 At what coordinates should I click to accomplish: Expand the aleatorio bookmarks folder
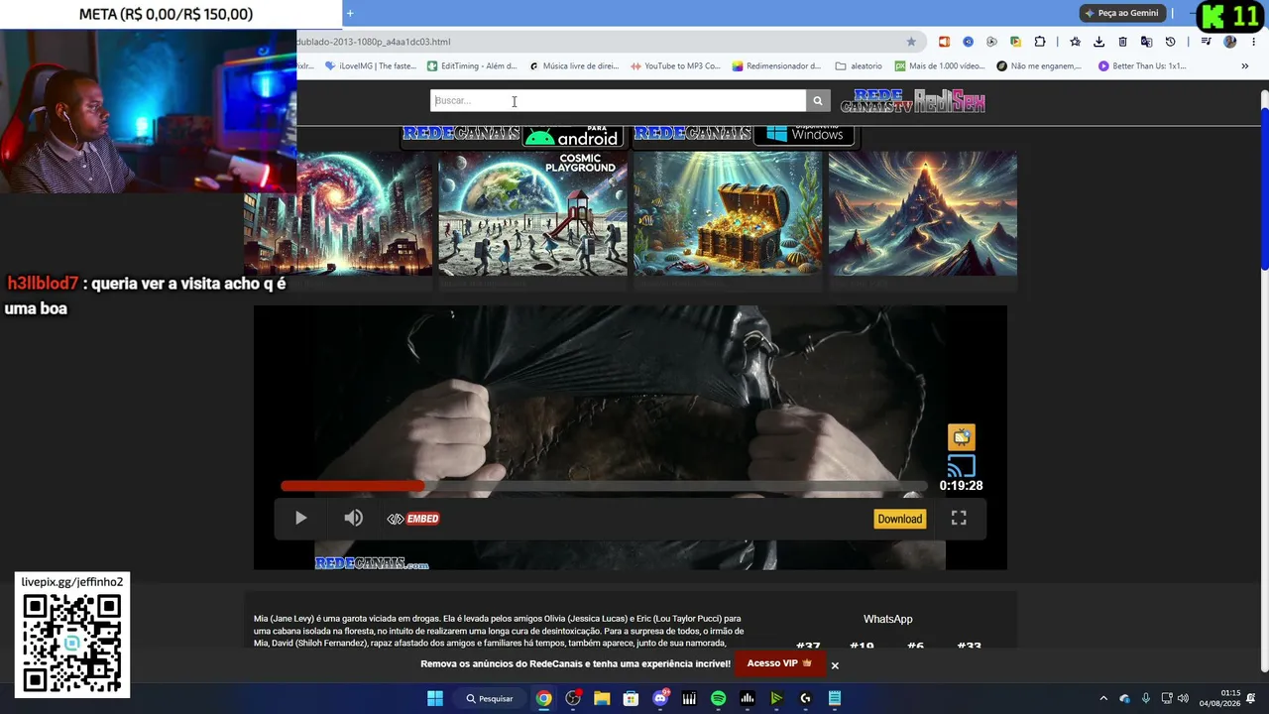click(x=859, y=66)
